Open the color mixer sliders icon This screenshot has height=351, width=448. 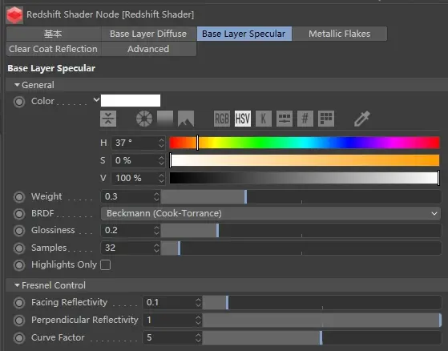click(x=285, y=119)
